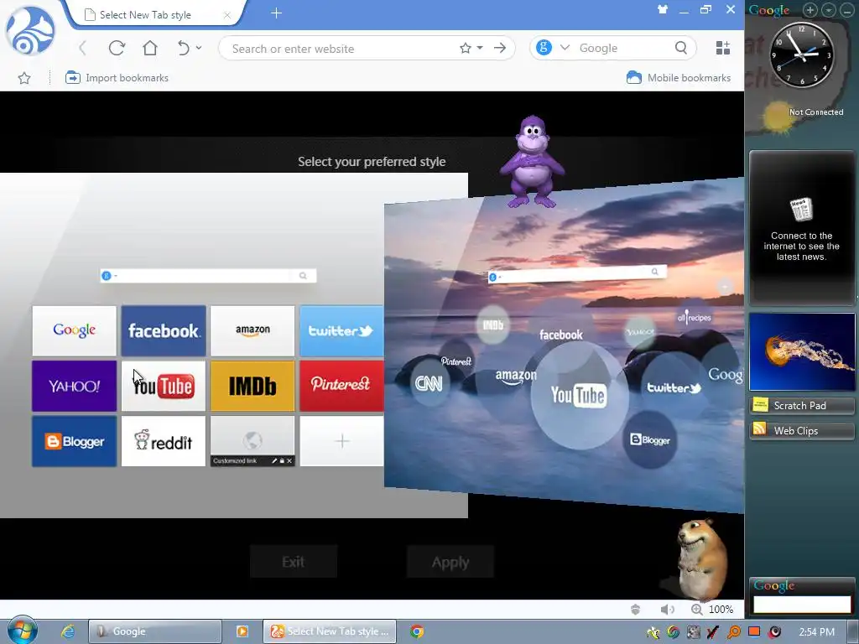859x644 pixels.
Task: Click the Exit button
Action: tap(293, 562)
